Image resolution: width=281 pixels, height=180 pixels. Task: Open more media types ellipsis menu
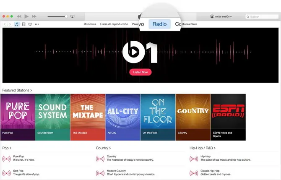tap(37, 24)
